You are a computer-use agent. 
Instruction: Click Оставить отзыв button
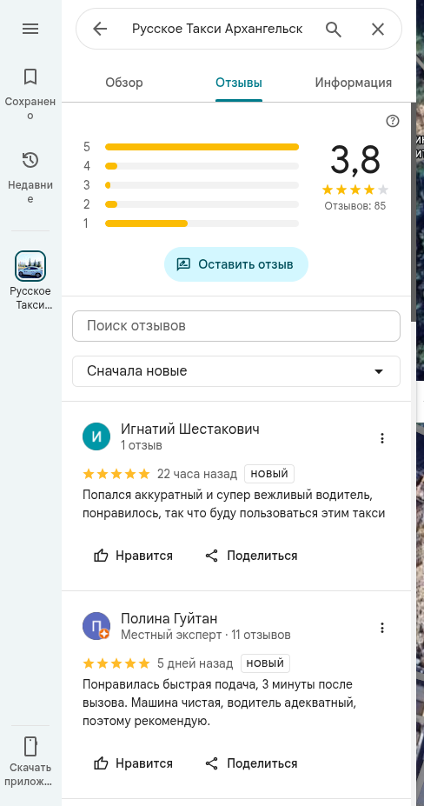(x=236, y=264)
